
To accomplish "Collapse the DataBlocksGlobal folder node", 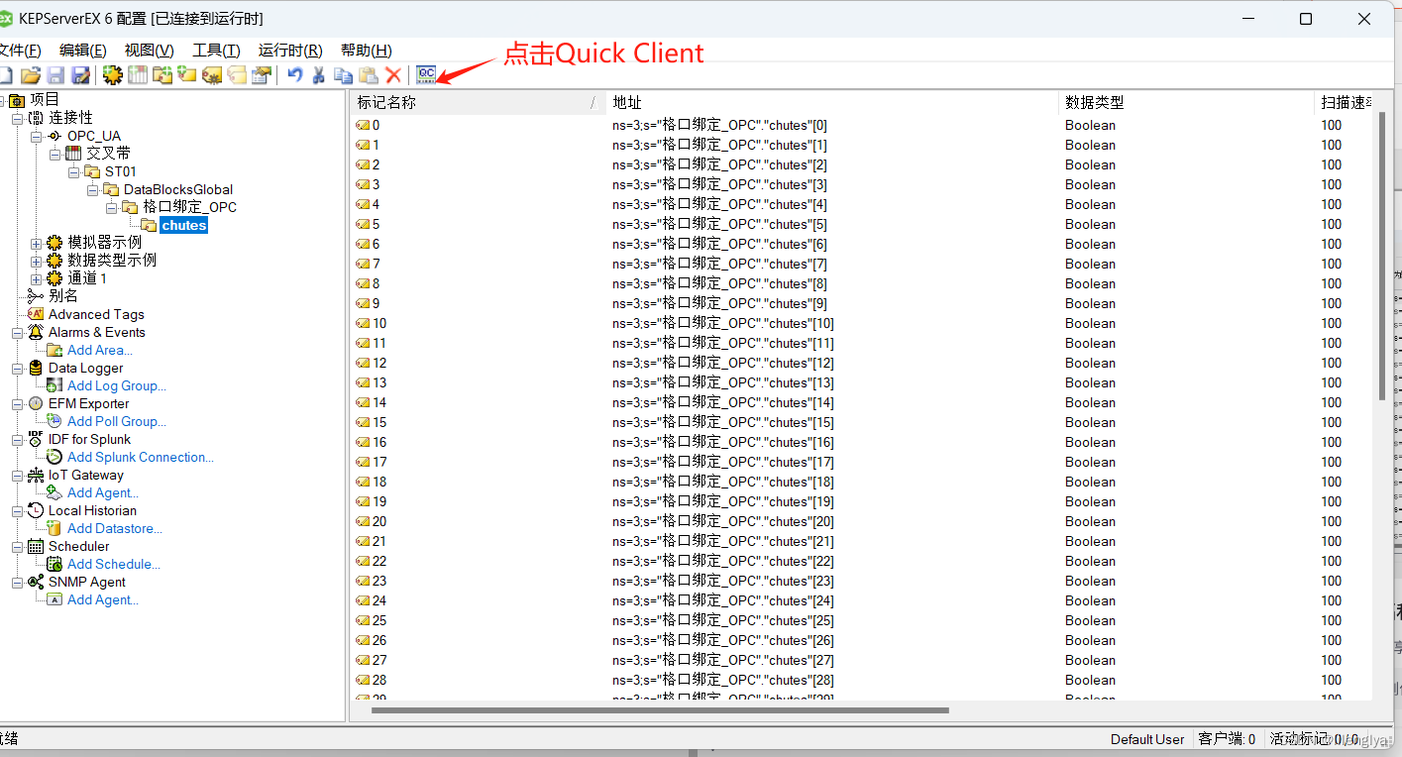I will tap(92, 189).
